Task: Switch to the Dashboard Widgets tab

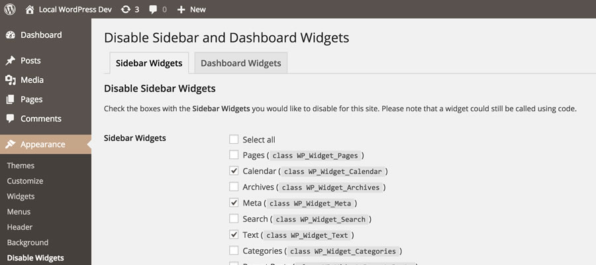Action: 240,63
